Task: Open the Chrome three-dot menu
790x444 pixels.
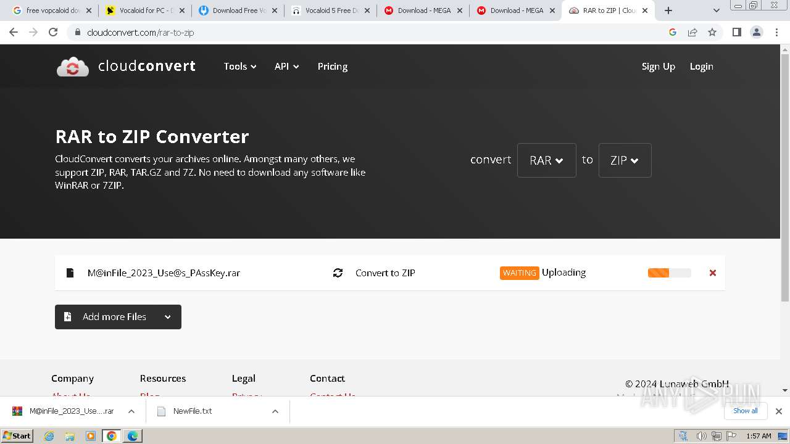Action: coord(777,33)
